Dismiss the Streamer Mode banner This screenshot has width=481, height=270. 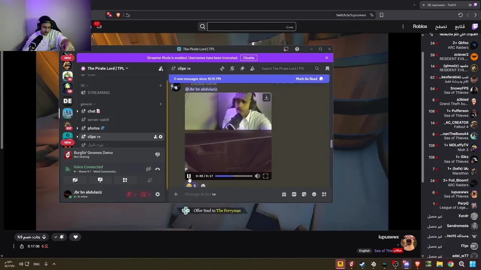coord(327,58)
